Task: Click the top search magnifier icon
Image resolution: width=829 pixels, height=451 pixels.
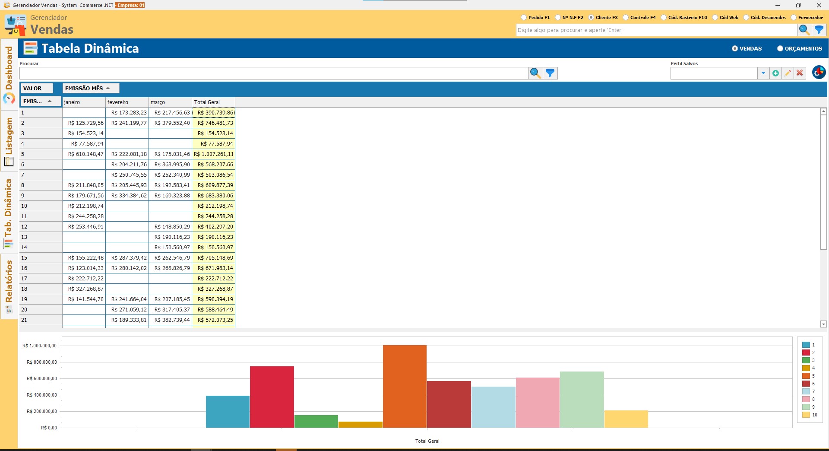Action: [x=804, y=30]
